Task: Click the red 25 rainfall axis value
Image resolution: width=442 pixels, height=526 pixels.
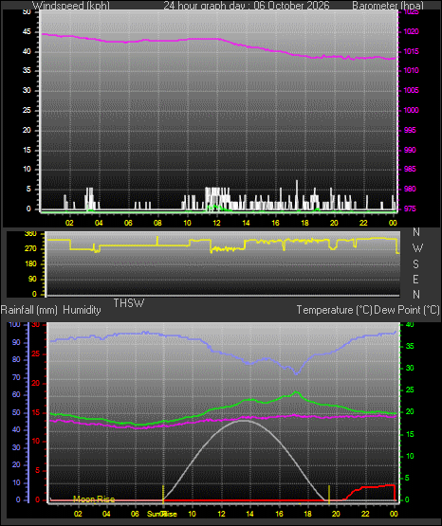Action: coord(36,354)
